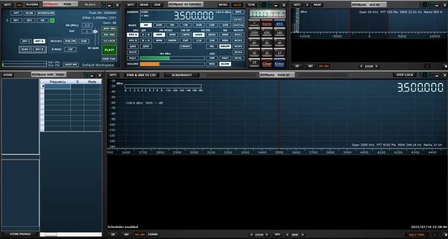The image size is (448, 239).
Task: Select ANT B antenna input
Action: [40, 49]
